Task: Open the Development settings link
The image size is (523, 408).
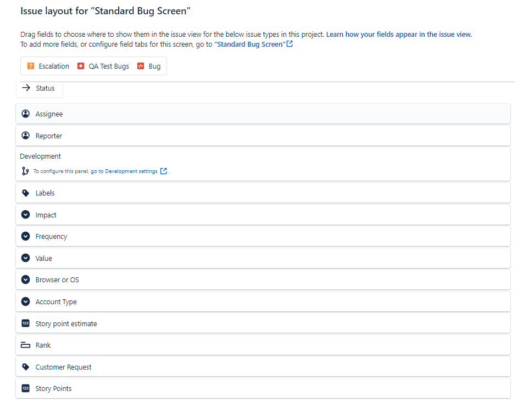Action: (x=124, y=171)
